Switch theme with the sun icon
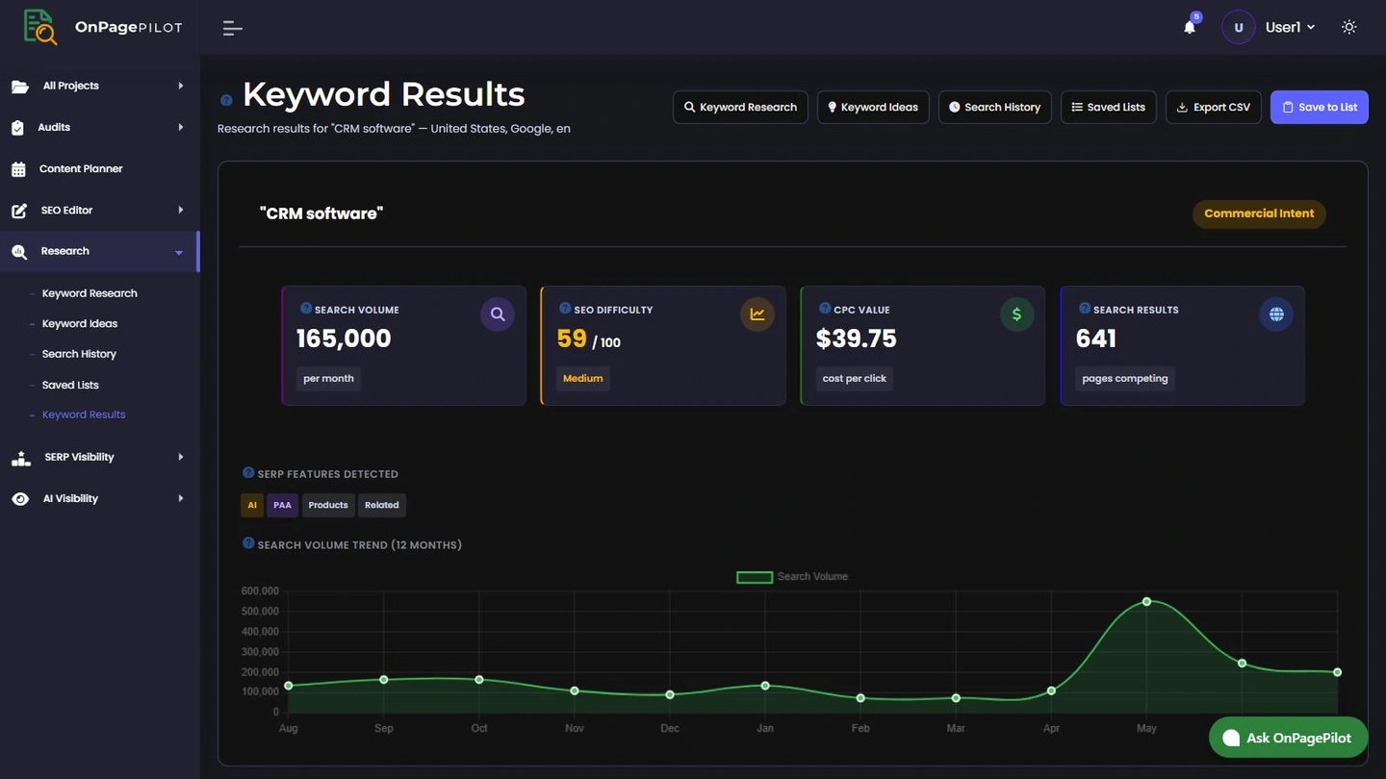 (1349, 27)
